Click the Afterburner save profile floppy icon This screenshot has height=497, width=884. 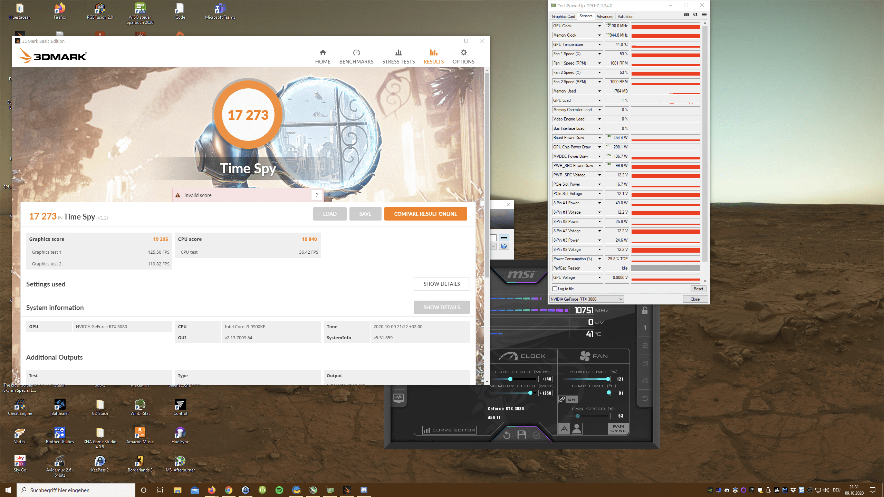click(522, 435)
